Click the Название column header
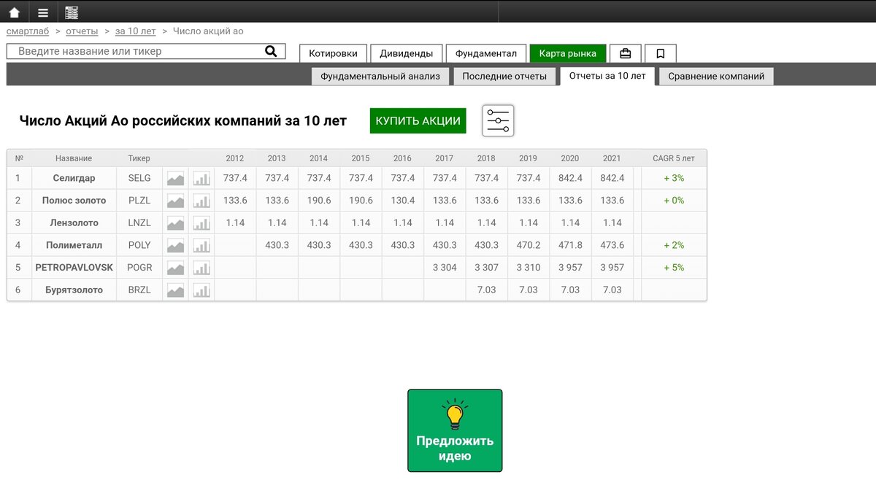Screen dimensions: 876x488 [x=74, y=158]
